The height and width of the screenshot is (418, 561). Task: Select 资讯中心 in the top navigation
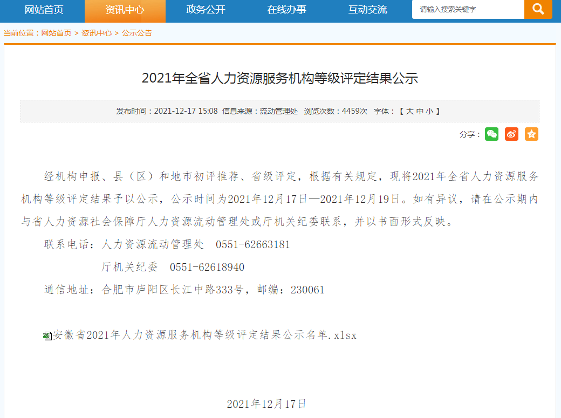pos(125,10)
